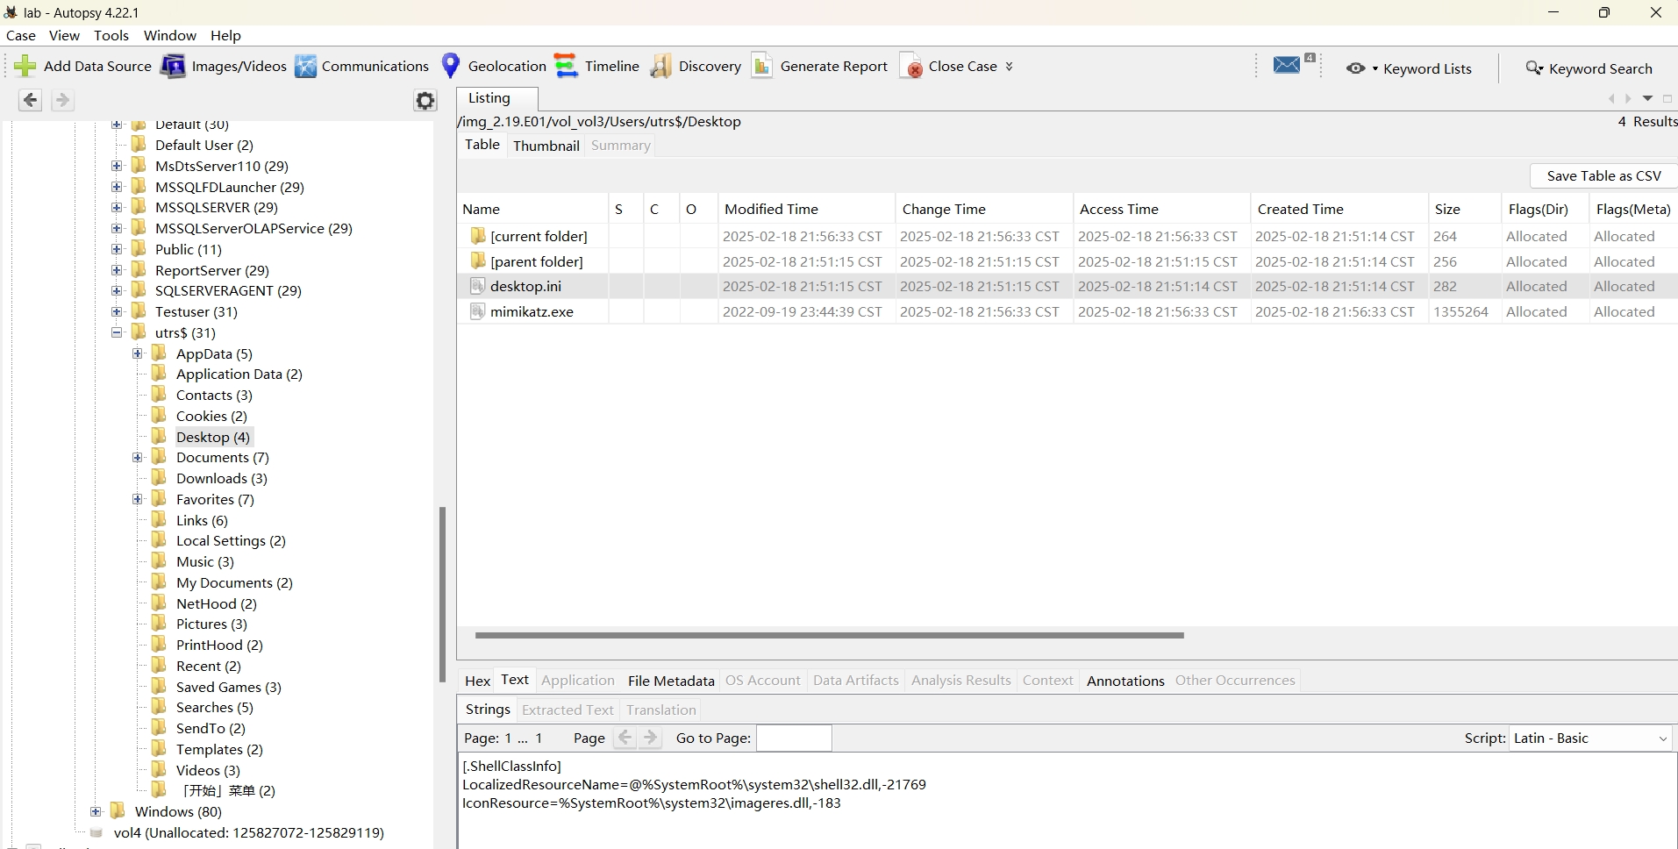Expand the Favorites folder node

coord(138,499)
